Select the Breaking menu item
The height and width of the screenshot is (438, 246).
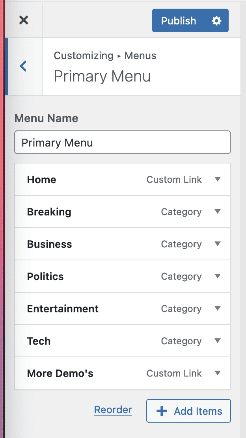click(49, 212)
